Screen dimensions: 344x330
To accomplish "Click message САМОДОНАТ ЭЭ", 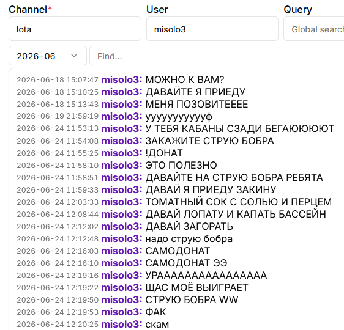I will click(x=186, y=263).
